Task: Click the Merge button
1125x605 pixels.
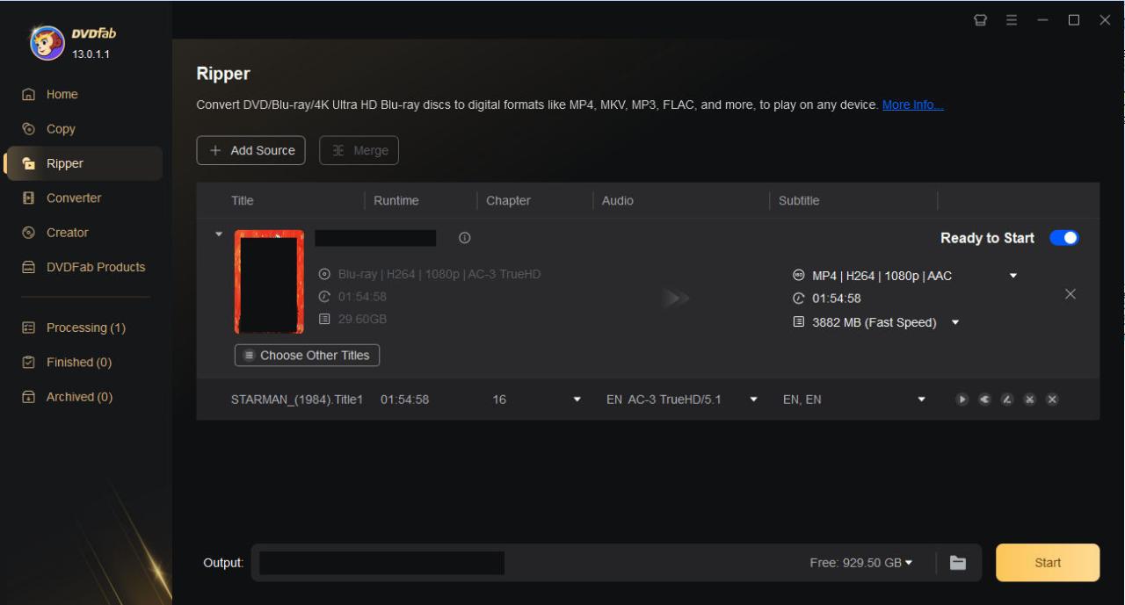Action: [x=359, y=150]
